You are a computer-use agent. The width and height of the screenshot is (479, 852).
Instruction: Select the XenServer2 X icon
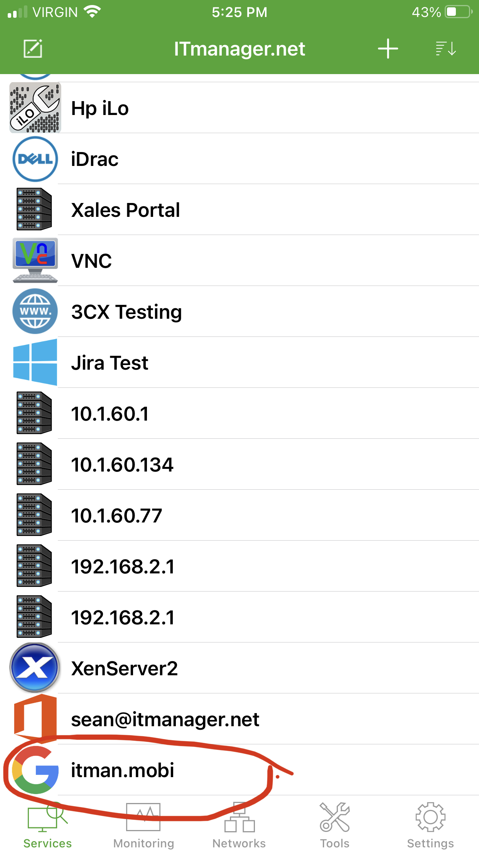(35, 668)
